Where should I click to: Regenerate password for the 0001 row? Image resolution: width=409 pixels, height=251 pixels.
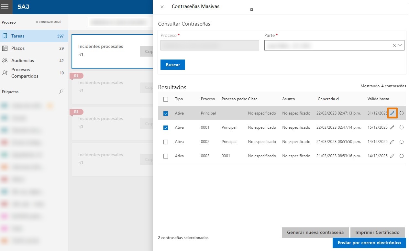402,127
